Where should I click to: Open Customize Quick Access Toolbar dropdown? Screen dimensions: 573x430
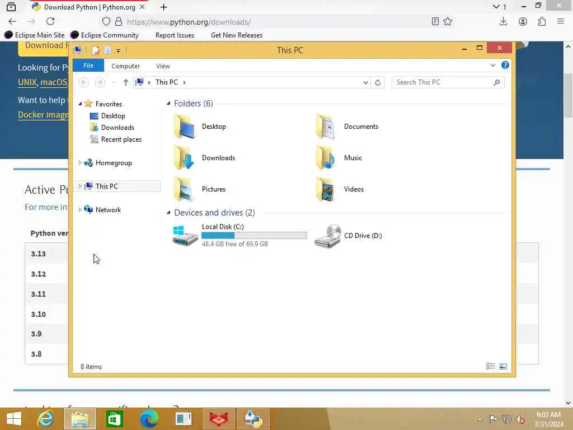[119, 50]
